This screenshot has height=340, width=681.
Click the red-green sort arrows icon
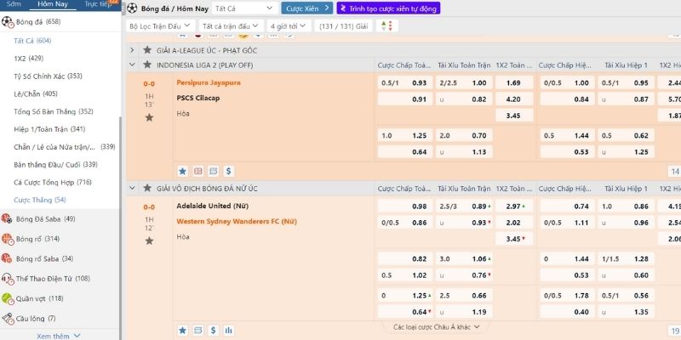point(386,26)
